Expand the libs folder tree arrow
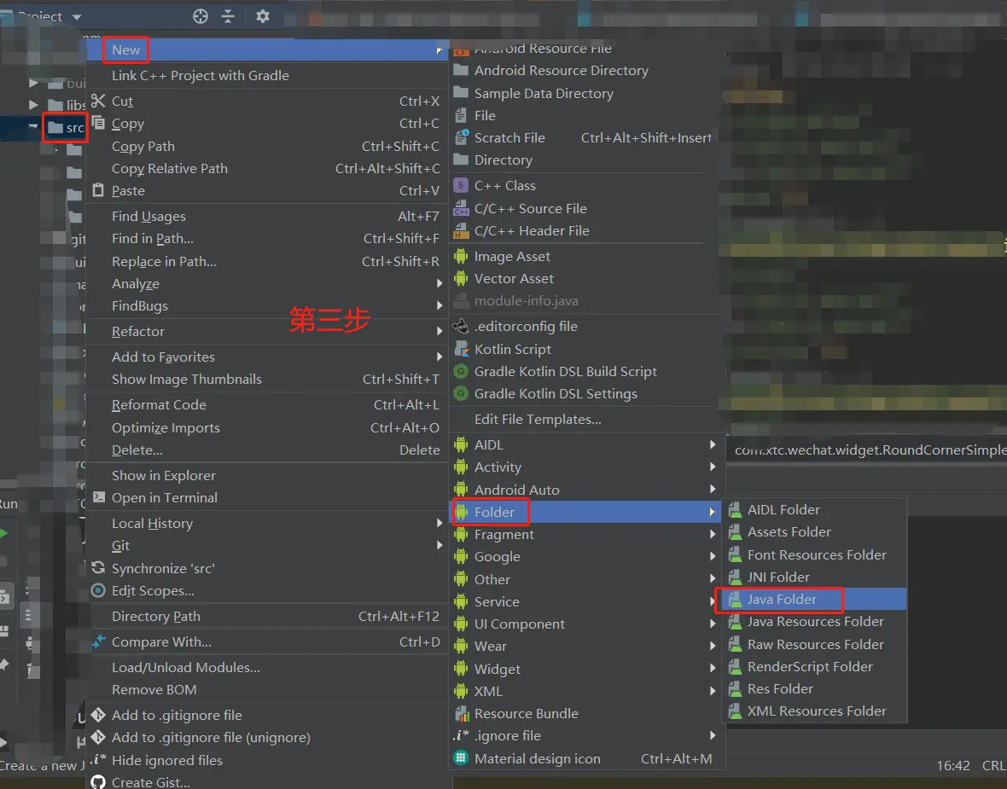The image size is (1007, 789). click(33, 105)
